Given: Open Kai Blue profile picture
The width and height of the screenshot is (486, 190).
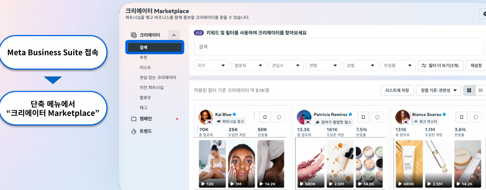Looking at the screenshot, I should point(205,117).
